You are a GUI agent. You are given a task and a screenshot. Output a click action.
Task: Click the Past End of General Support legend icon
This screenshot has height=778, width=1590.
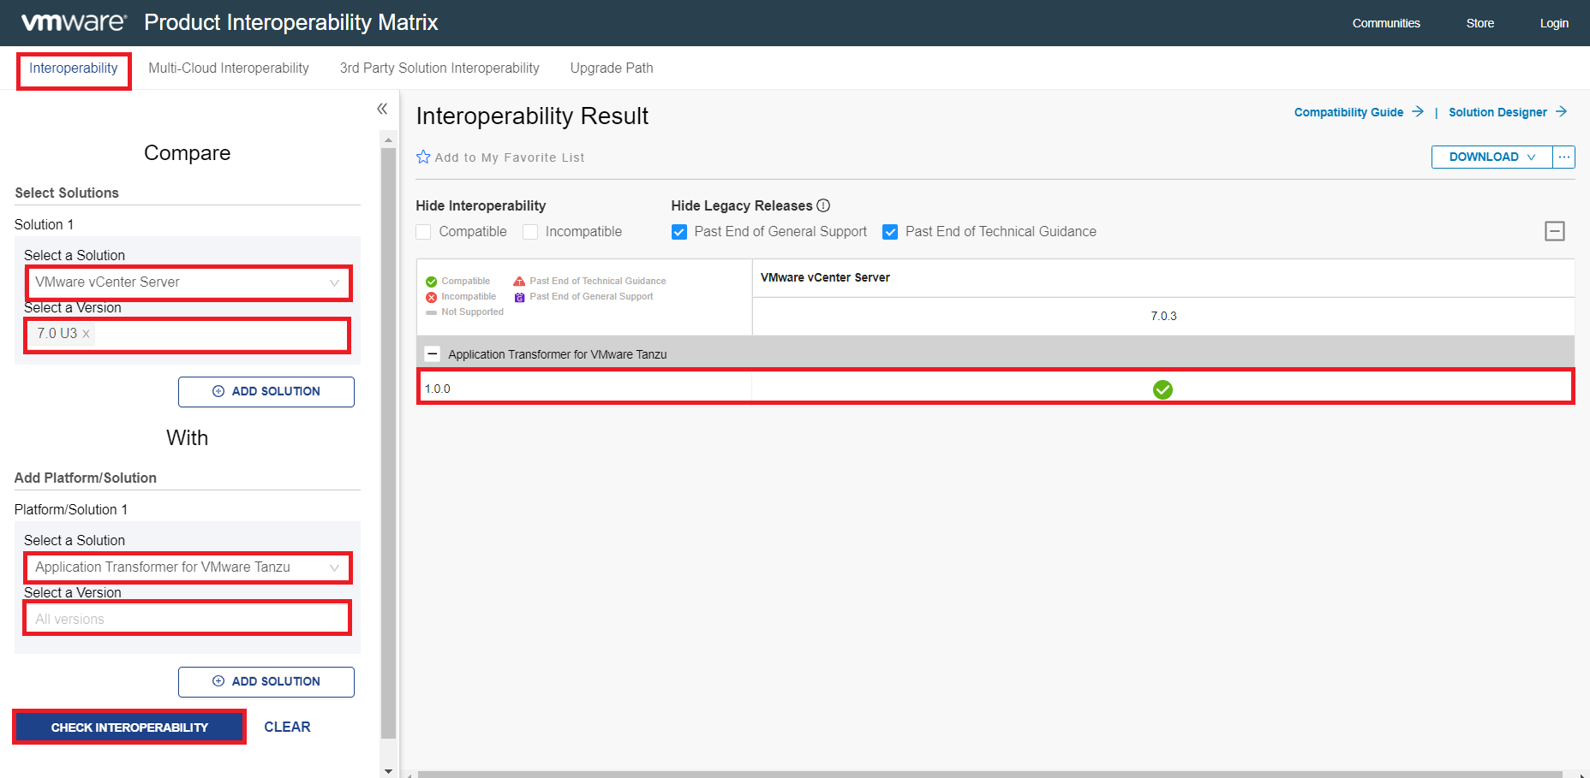pyautogui.click(x=519, y=296)
